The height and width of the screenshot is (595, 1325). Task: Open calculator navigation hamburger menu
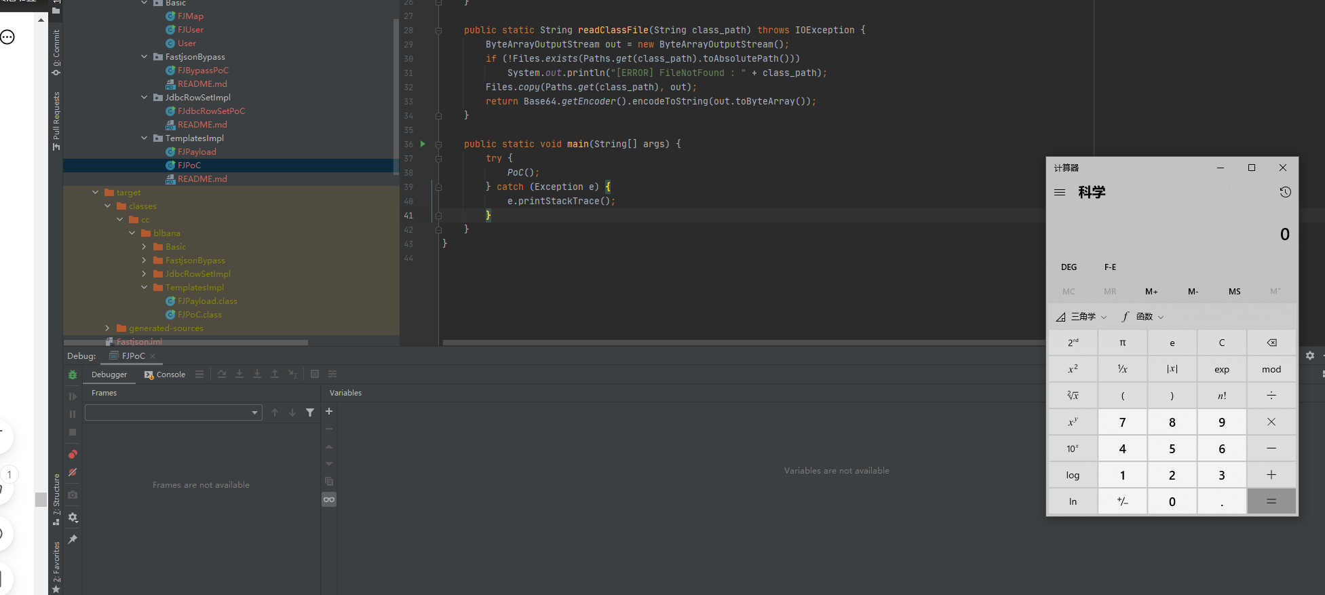click(x=1060, y=193)
